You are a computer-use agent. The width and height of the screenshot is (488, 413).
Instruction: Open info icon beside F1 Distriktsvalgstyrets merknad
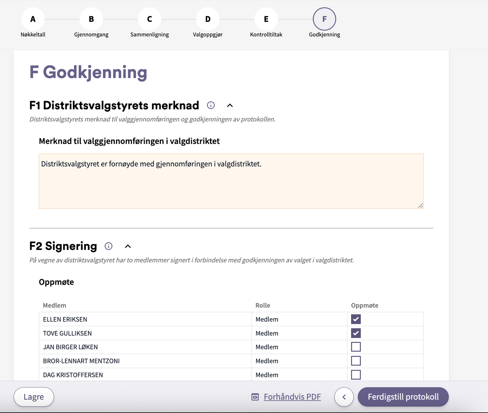coord(211,105)
